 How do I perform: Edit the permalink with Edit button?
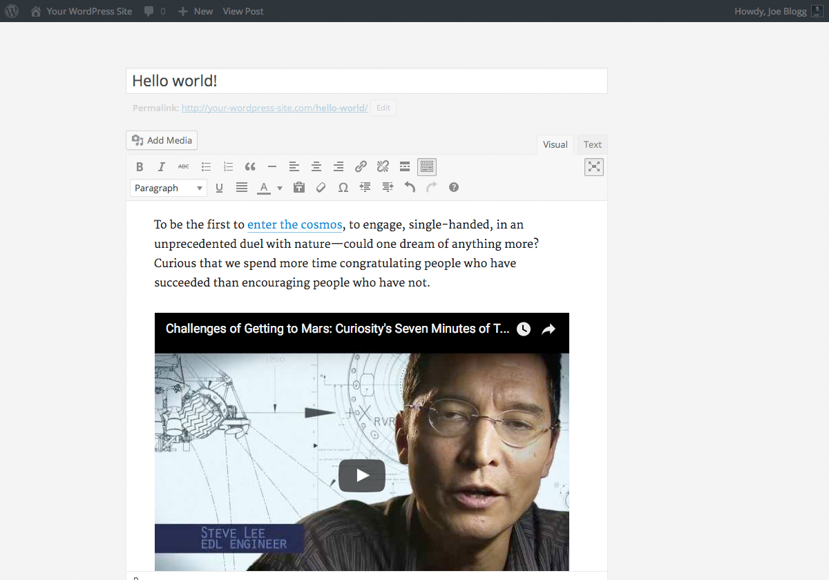[x=383, y=108]
